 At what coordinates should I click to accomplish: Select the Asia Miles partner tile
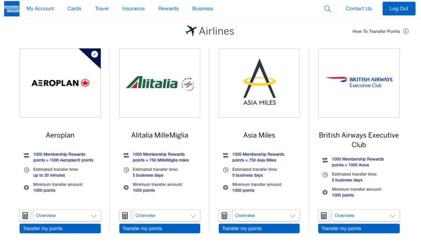tap(259, 82)
